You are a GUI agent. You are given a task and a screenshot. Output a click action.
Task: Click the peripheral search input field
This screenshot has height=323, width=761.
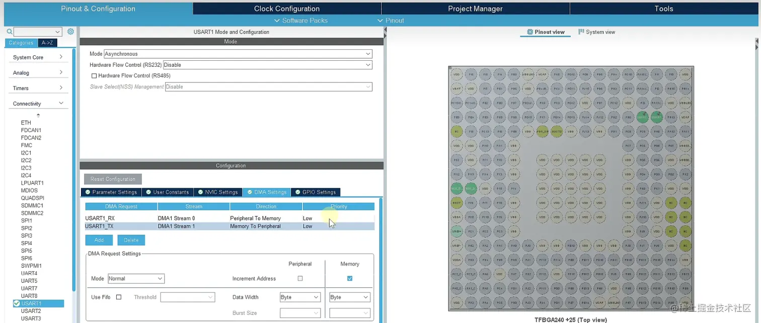[33, 32]
